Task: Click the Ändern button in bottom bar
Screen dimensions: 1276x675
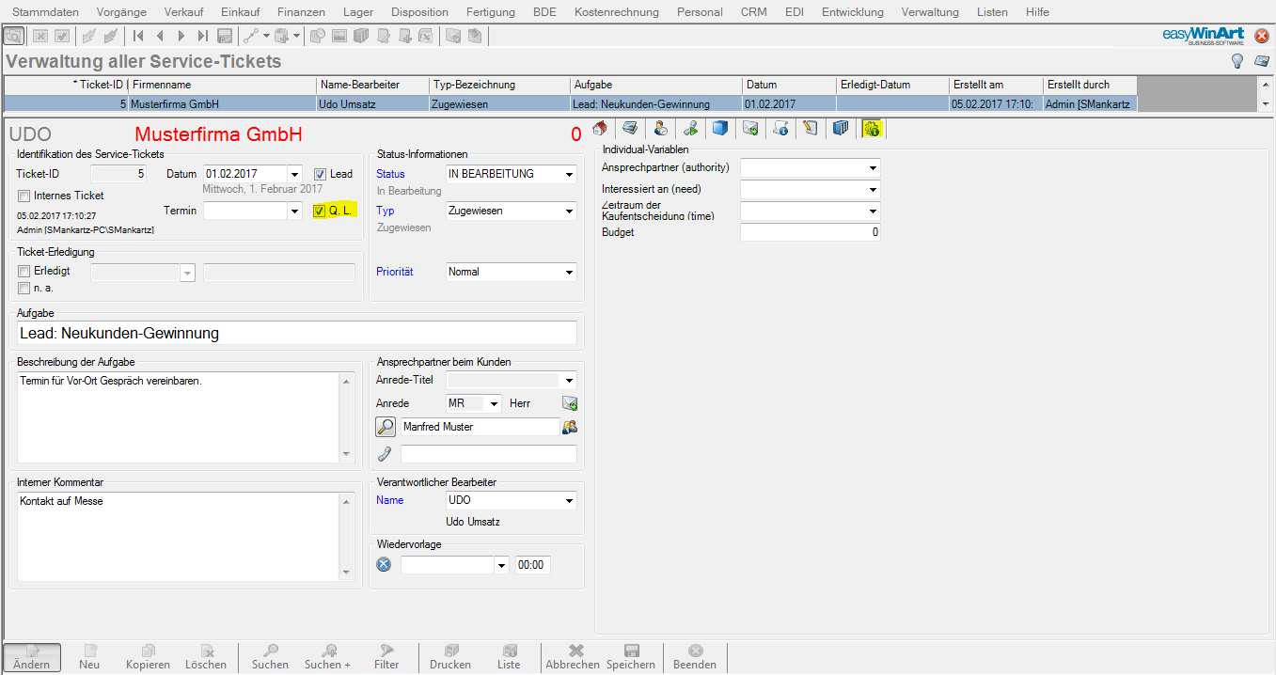Action: click(x=32, y=657)
